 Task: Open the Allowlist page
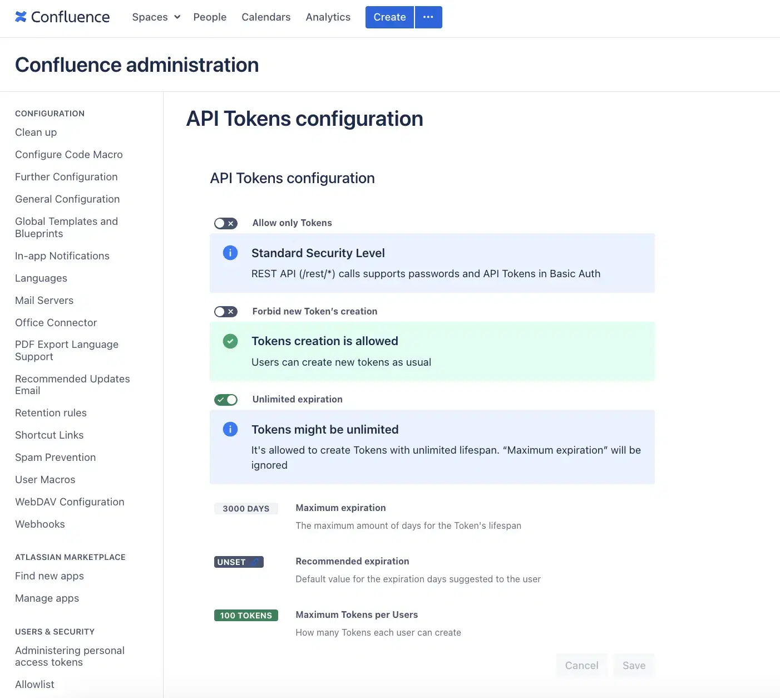(35, 685)
